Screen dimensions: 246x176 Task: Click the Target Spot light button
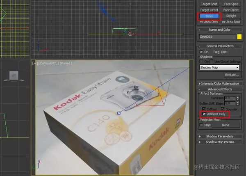(x=209, y=4)
